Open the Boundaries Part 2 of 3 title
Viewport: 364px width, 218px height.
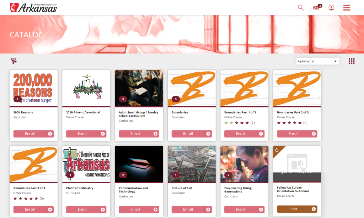point(293,112)
